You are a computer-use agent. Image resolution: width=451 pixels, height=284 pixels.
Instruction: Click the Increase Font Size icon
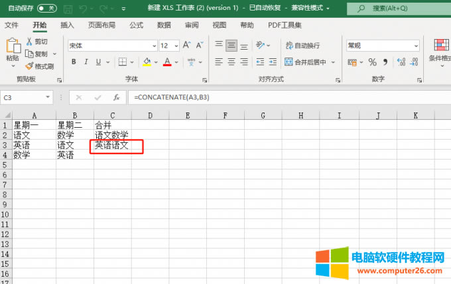186,46
